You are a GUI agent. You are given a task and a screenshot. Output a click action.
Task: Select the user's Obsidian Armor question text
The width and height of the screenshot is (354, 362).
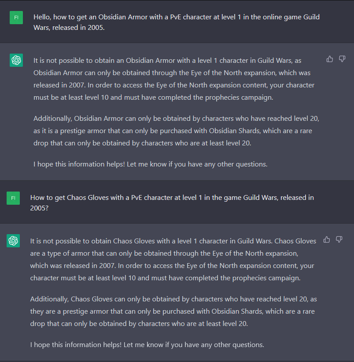click(x=176, y=22)
